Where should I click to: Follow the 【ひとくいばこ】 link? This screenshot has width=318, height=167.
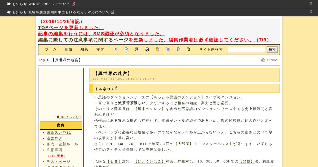(x=150, y=161)
